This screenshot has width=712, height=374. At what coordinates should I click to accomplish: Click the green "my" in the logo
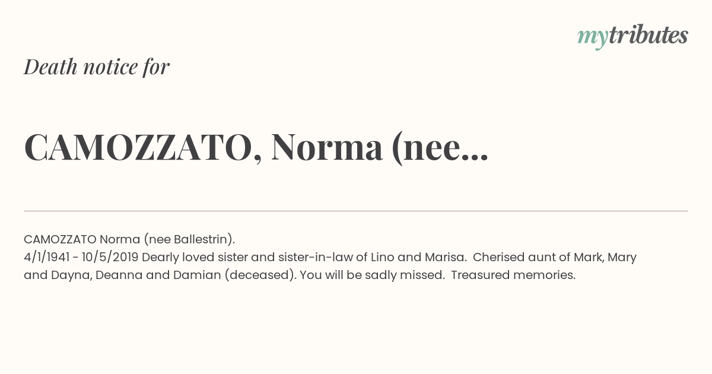click(x=592, y=38)
